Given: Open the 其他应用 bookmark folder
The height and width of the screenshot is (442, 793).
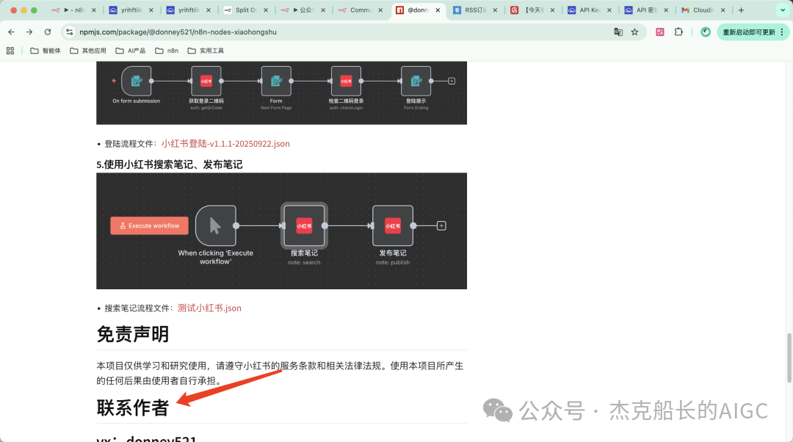Looking at the screenshot, I should (88, 51).
